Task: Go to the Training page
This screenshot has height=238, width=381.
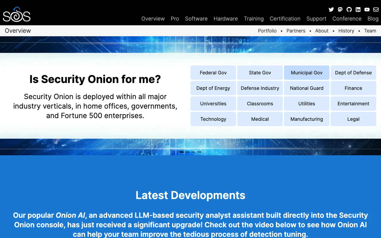Action: [x=254, y=19]
